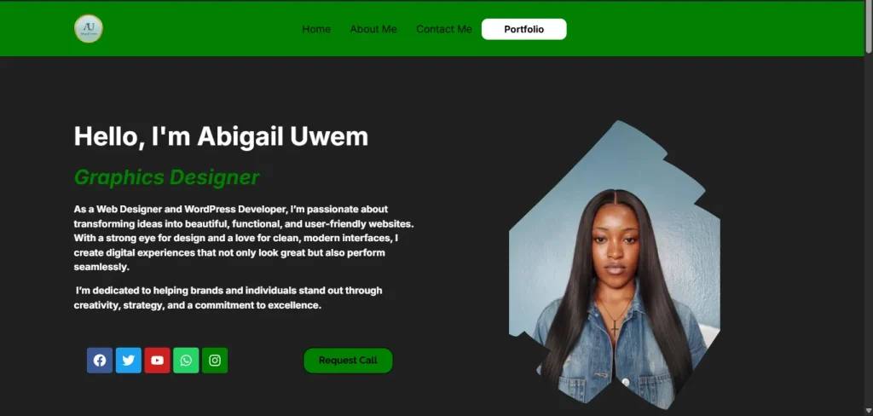The image size is (873, 416).
Task: Click the green "Graphics Designer" subtitle
Action: [x=166, y=177]
